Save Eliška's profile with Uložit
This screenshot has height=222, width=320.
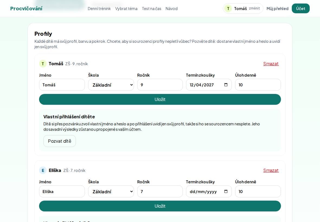pos(160,206)
